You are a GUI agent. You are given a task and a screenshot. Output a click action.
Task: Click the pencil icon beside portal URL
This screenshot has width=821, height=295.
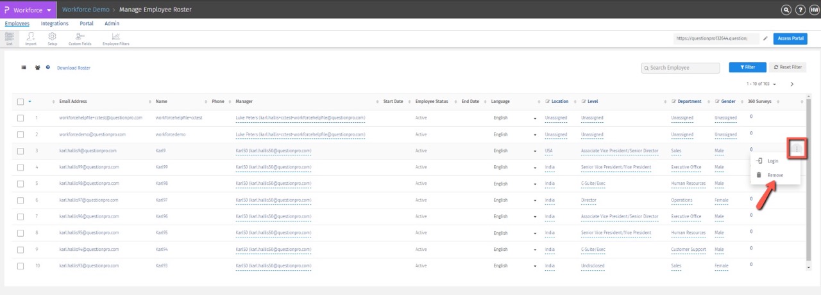coord(765,38)
